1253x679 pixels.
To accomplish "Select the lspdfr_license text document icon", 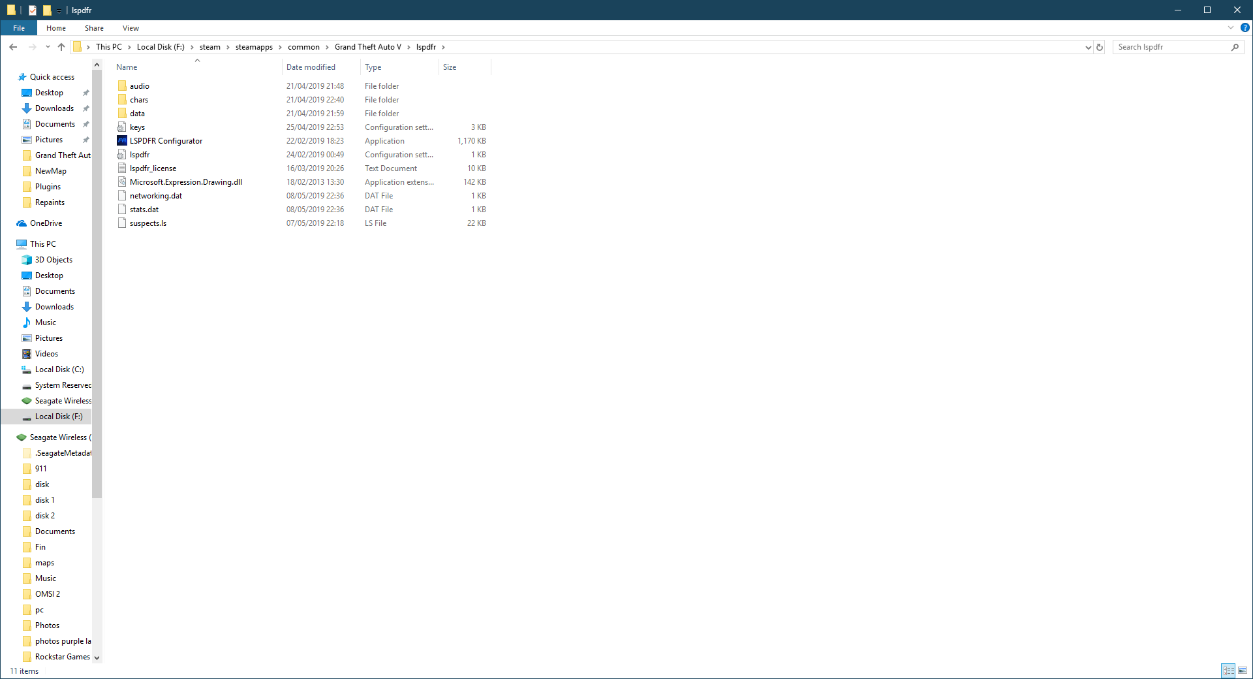I will coord(122,168).
